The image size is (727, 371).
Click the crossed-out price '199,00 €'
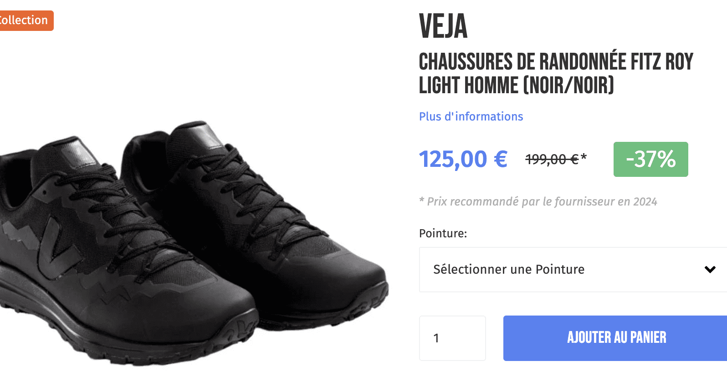coord(552,159)
